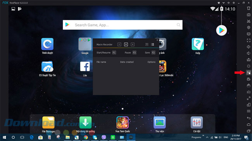Screen dimensions: 252x141
Task: Open Microsoft Edge from taskbar
Action: pos(32,137)
